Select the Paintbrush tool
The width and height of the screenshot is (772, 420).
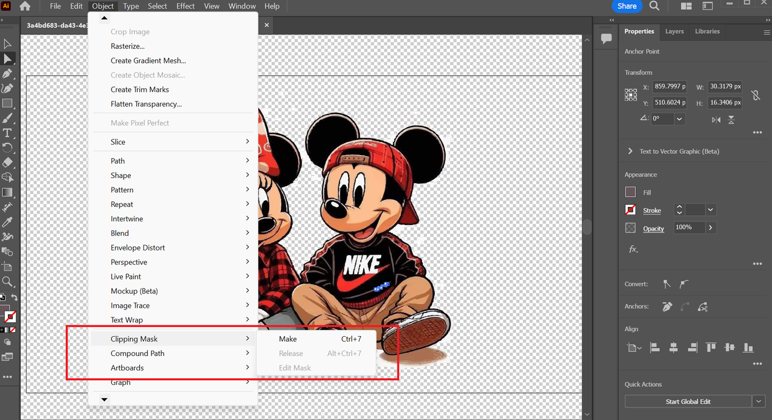pyautogui.click(x=7, y=118)
